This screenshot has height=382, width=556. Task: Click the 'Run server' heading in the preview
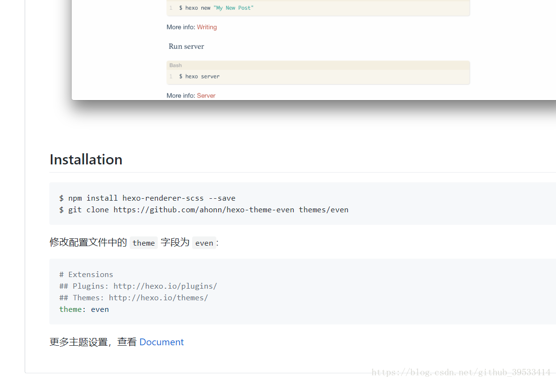[186, 46]
